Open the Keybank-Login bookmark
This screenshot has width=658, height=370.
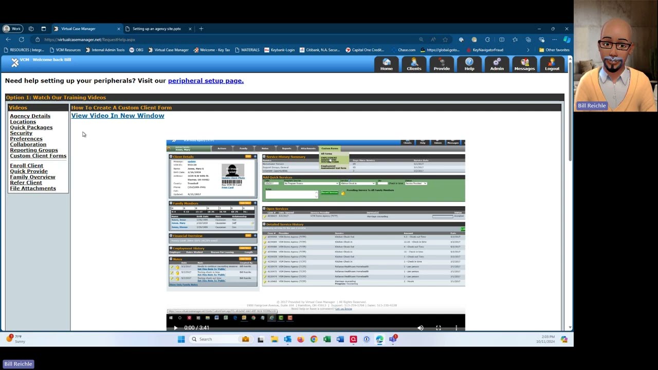coord(280,50)
